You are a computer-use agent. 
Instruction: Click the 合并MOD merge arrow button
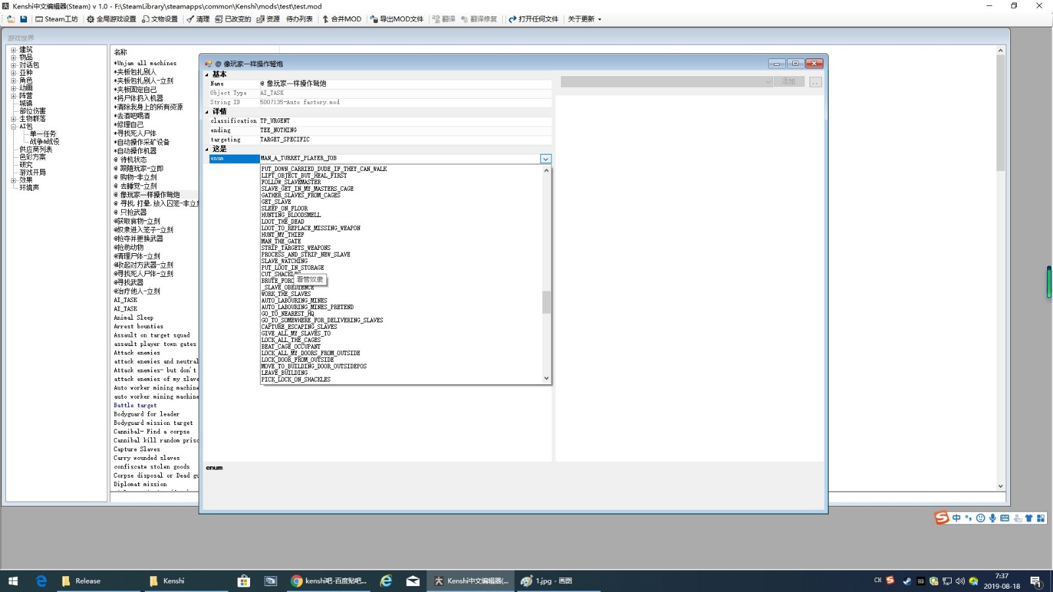point(342,19)
